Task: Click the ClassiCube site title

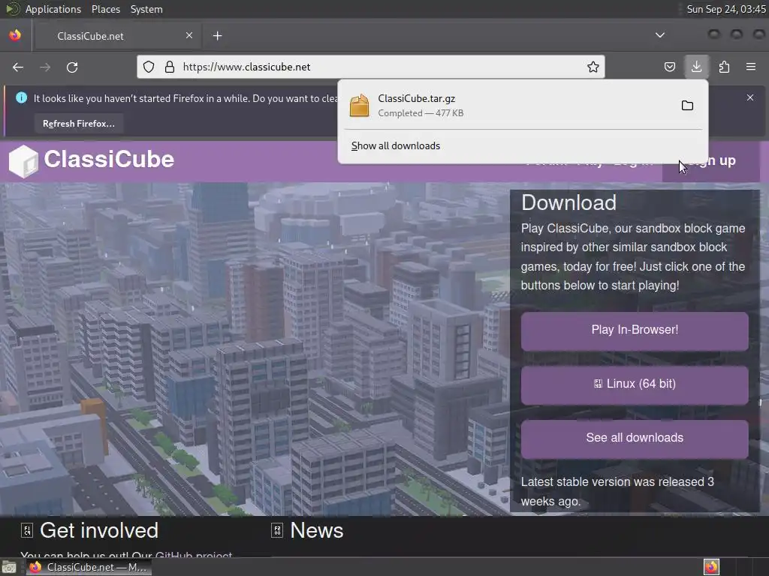Action: (109, 159)
